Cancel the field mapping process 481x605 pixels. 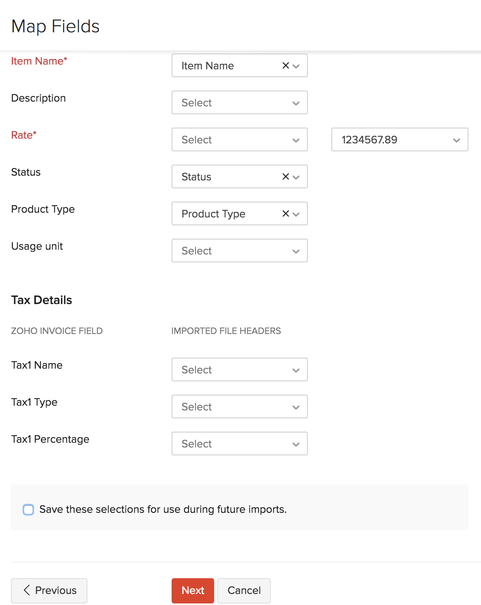[244, 590]
